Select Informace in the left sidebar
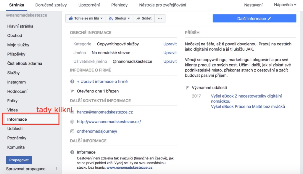 (x=17, y=119)
